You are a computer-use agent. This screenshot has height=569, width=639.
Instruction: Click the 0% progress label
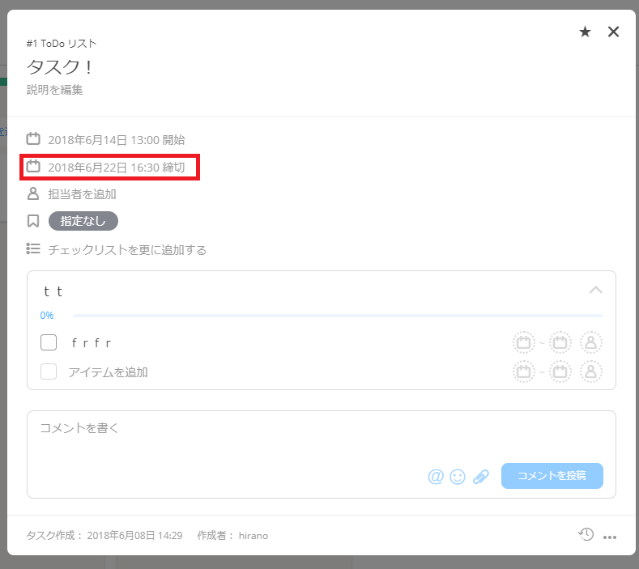point(47,316)
